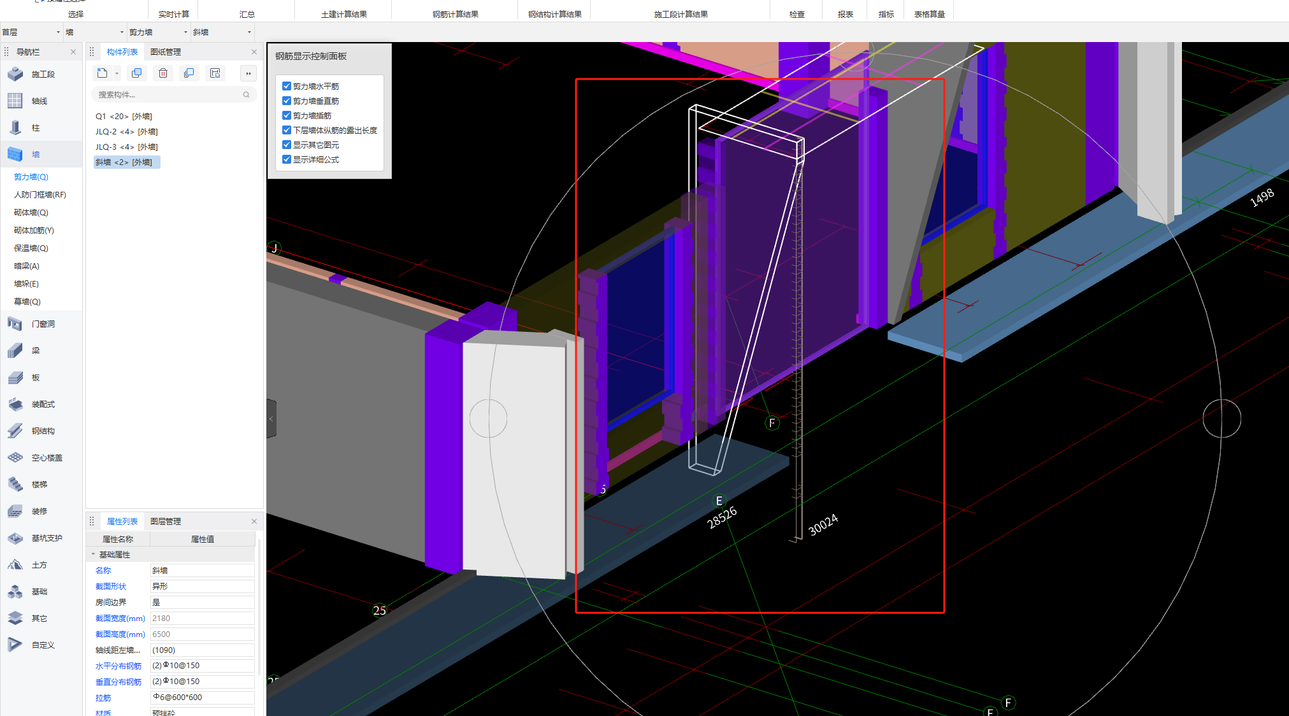Open the 基坑支护 category
Image resolution: width=1289 pixels, height=716 pixels.
click(47, 538)
